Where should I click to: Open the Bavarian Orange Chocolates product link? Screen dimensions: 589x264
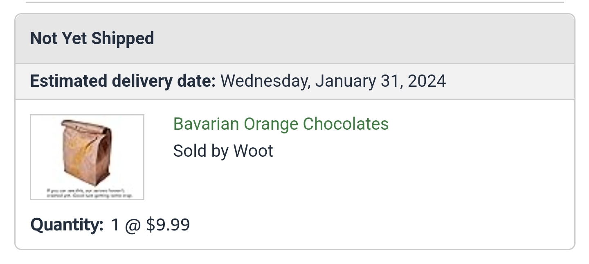pyautogui.click(x=281, y=124)
